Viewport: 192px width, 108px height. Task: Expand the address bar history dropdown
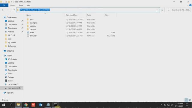pyautogui.click(x=157, y=10)
